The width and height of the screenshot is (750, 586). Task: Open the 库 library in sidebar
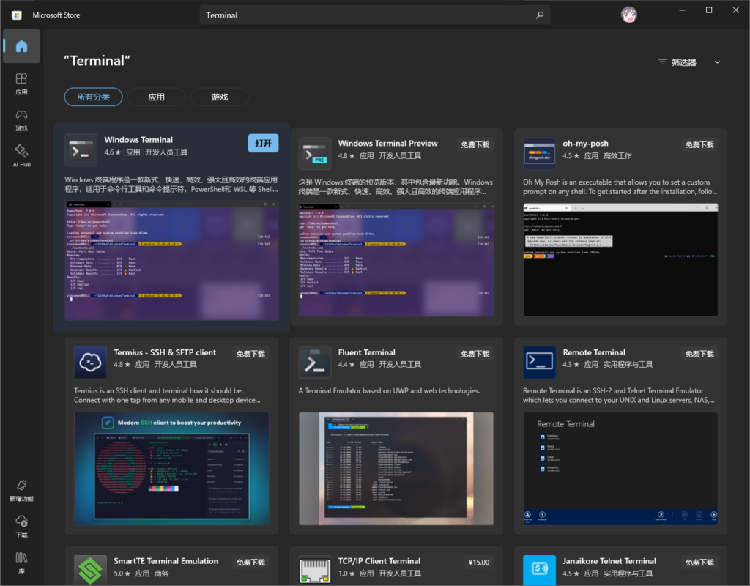[21, 563]
